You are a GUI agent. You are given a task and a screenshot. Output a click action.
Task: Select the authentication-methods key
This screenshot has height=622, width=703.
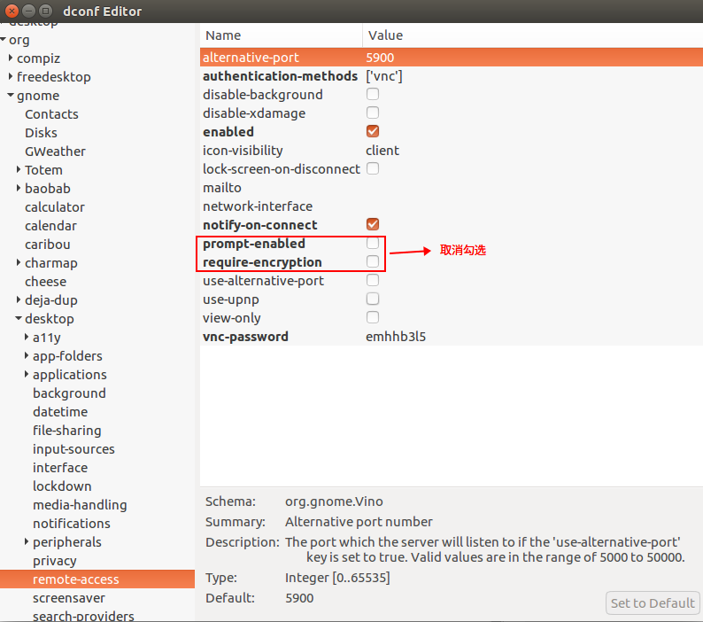coord(280,76)
